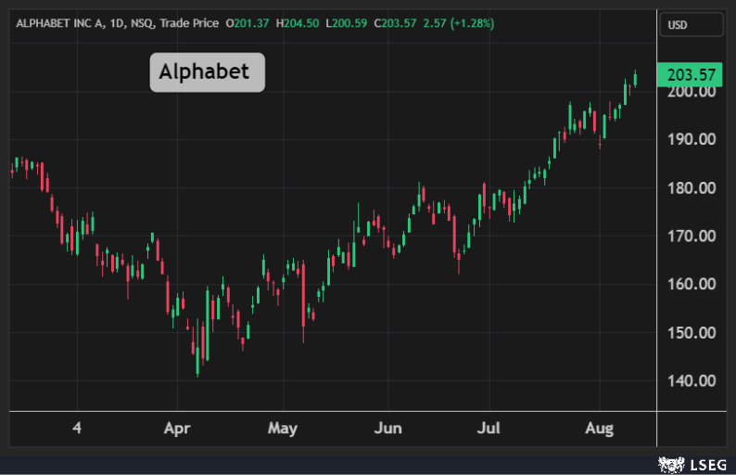Select the Apr label on time axis

pos(176,429)
